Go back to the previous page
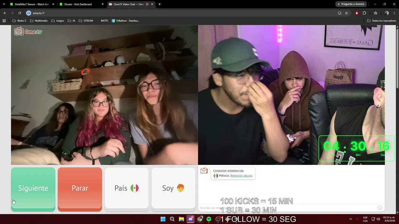The image size is (399, 224). click(5, 13)
